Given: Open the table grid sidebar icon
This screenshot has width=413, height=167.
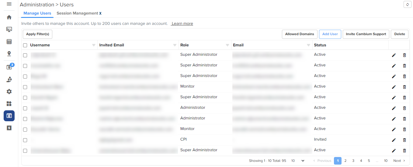Looking at the screenshot, I should point(9,42).
